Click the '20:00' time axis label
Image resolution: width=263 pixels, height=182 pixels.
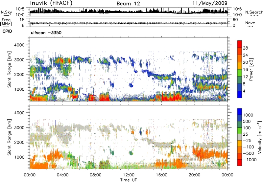(x=194, y=175)
